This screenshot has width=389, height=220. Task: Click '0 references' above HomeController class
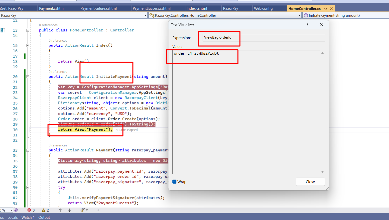[48, 25]
